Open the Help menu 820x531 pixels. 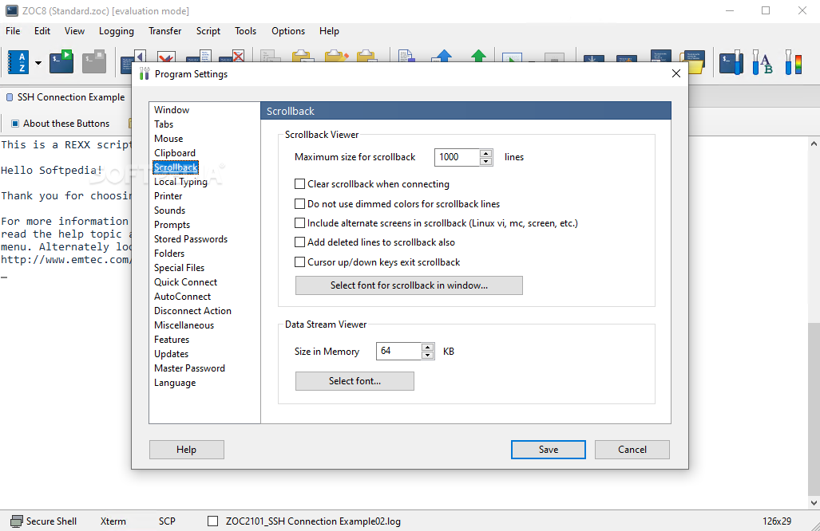[x=329, y=31]
